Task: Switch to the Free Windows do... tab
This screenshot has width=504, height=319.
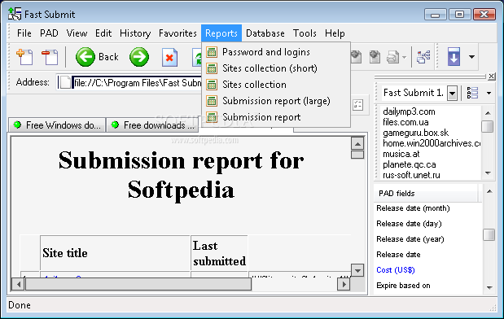Action: point(57,125)
